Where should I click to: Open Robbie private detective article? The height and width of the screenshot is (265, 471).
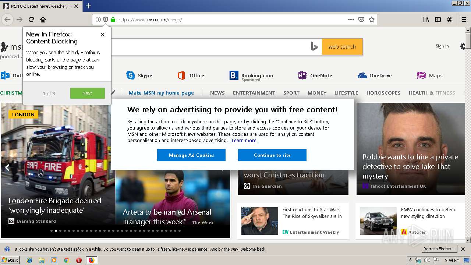pos(410,166)
